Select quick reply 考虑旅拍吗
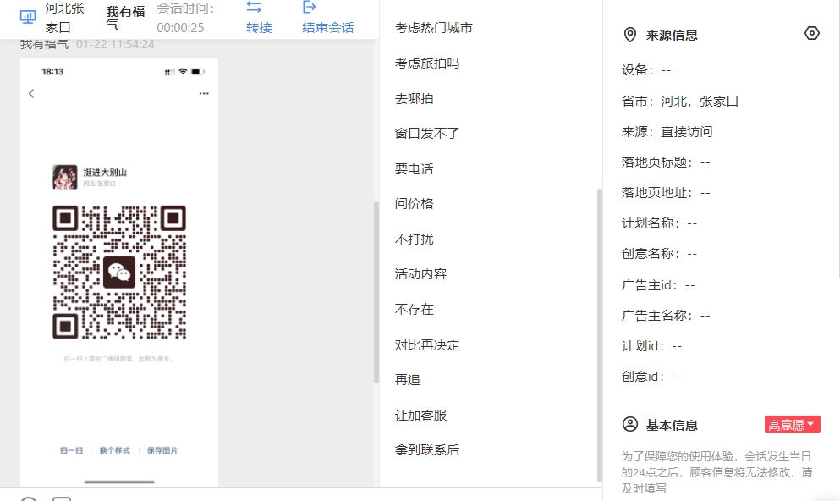Screen dimensions: 840x501 coord(427,63)
